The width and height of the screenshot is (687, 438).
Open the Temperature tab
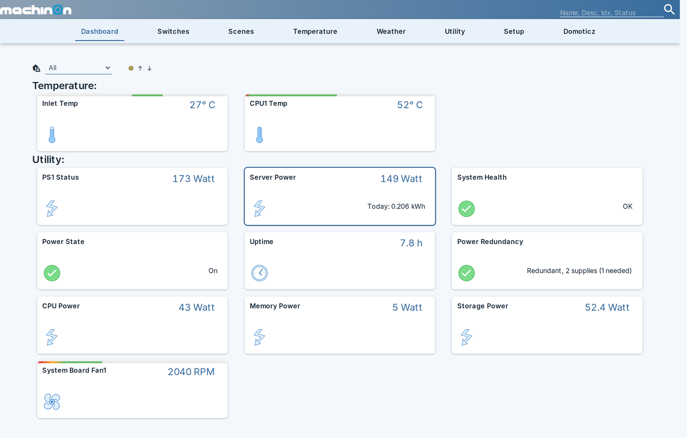[315, 31]
